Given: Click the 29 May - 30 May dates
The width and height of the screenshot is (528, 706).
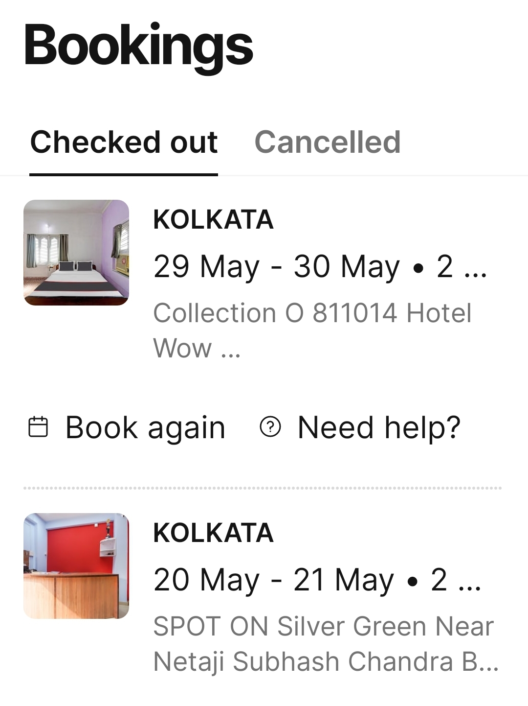Looking at the screenshot, I should coord(276,267).
